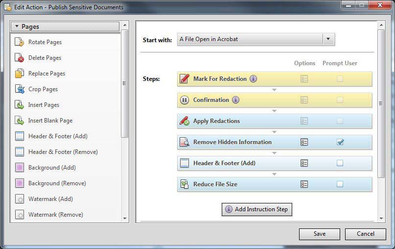Click steps panel scrollbar up arrow
Screen dimensions: 395x249
click(381, 25)
